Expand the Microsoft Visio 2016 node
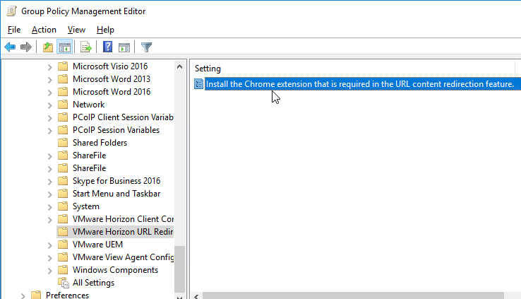The image size is (521, 299). 50,67
